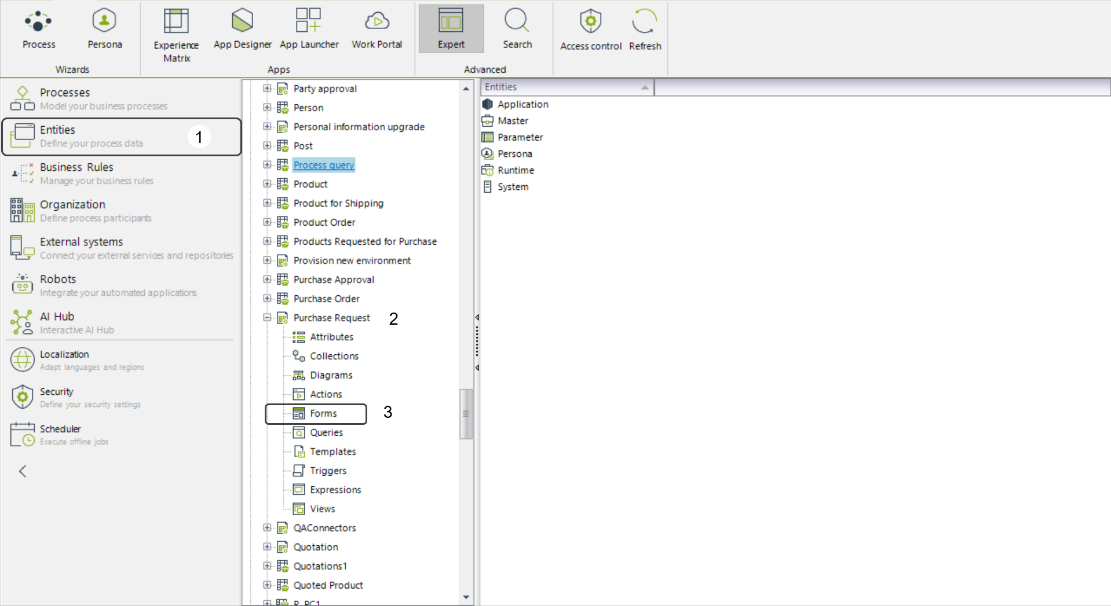Expand the Purchase Order entity

pyautogui.click(x=267, y=299)
